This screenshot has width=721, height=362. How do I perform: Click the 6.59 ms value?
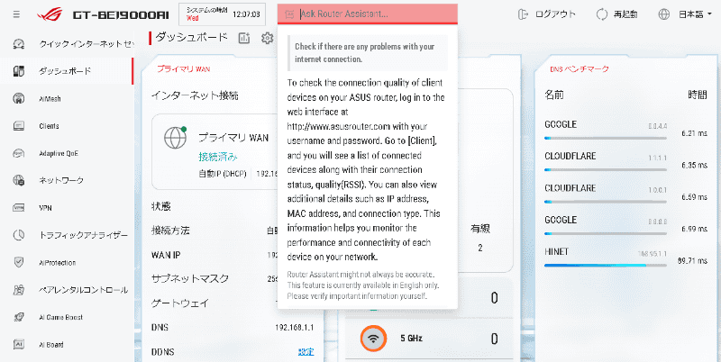click(694, 197)
